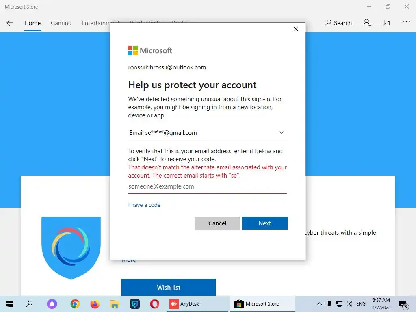Open the volume speaker tray icon
Viewport: 416px width, 312px height.
349,304
